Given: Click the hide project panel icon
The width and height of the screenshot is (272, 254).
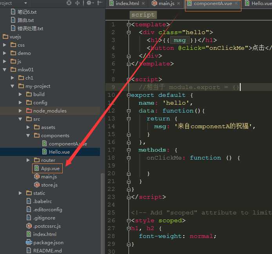Looking at the screenshot, I should click(x=100, y=3).
